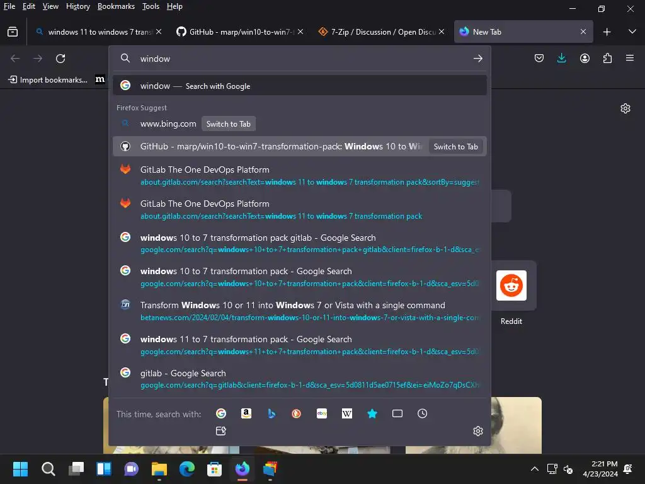
Task: Open betanews Transform Windows article suggestion
Action: (x=299, y=311)
